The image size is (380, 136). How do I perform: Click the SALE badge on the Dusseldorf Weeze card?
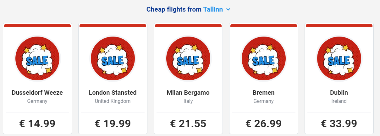[37, 59]
